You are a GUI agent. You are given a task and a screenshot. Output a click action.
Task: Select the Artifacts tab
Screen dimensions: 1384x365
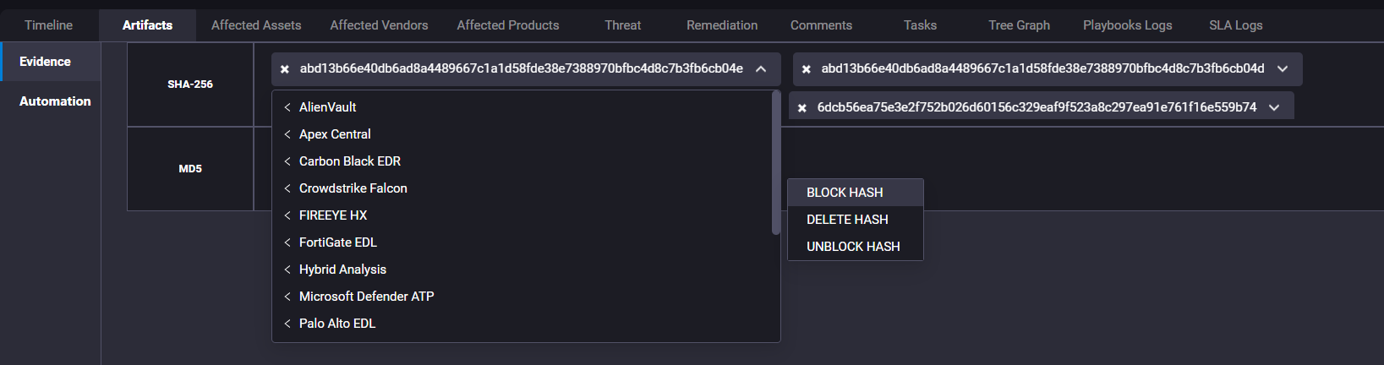click(x=147, y=25)
